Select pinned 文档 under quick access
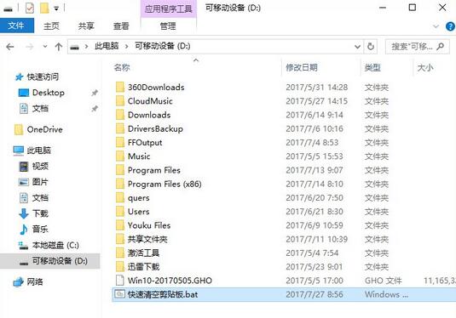The width and height of the screenshot is (456, 318). click(40, 109)
